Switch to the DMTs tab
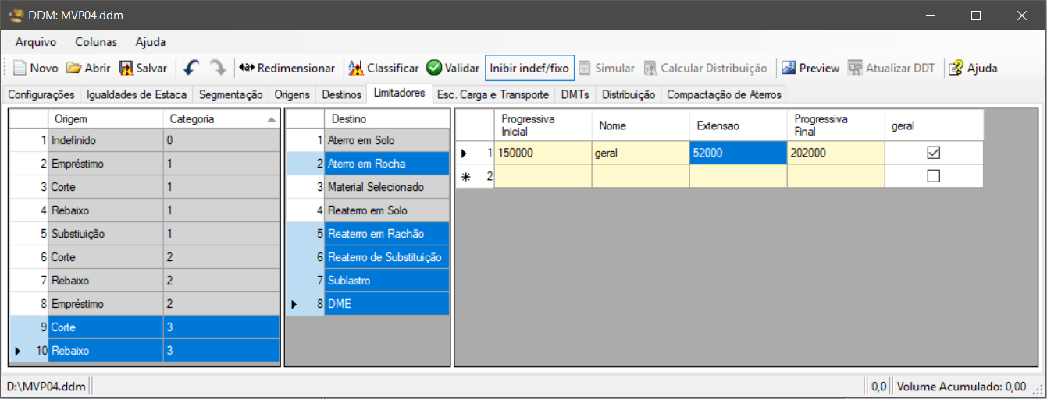Viewport: 1047px width, 399px height. (575, 95)
